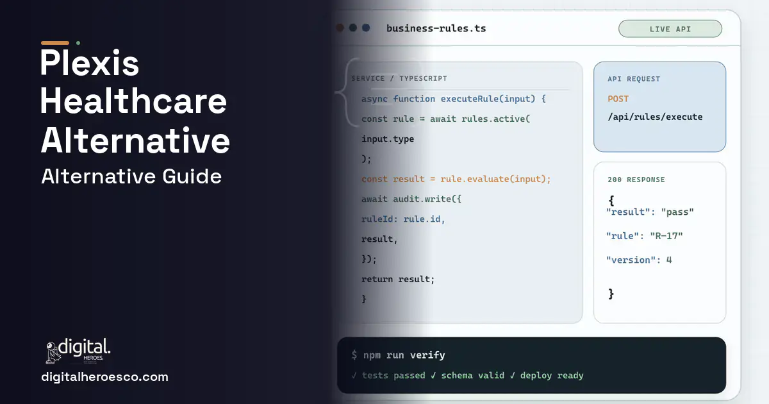Click the Digital Heroes logo
This screenshot has height=404, width=769.
coord(78,351)
